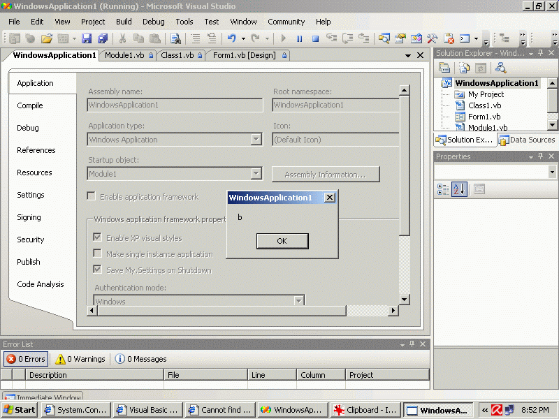This screenshot has height=419, width=559.
Task: Click the Save toolbar icon
Action: coord(87,38)
